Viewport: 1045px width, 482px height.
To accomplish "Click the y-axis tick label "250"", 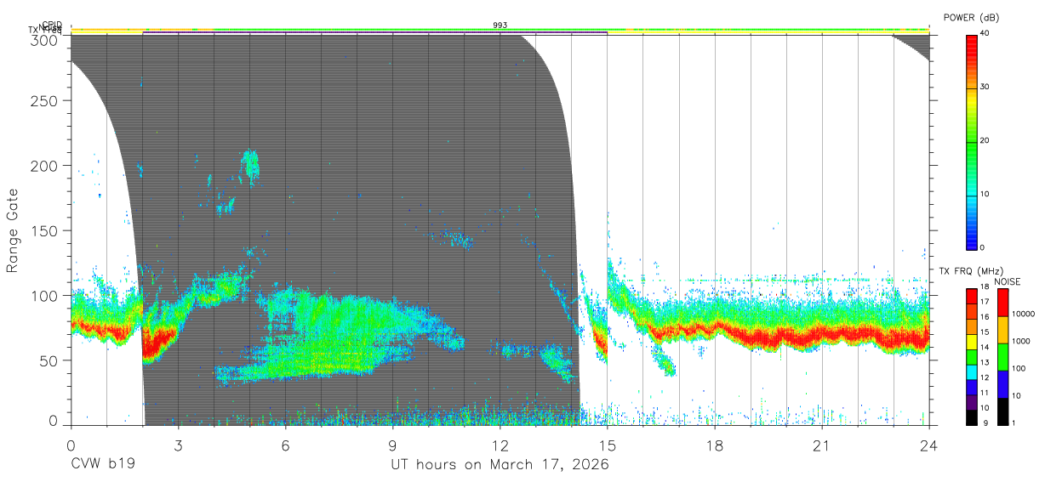I will coord(45,101).
